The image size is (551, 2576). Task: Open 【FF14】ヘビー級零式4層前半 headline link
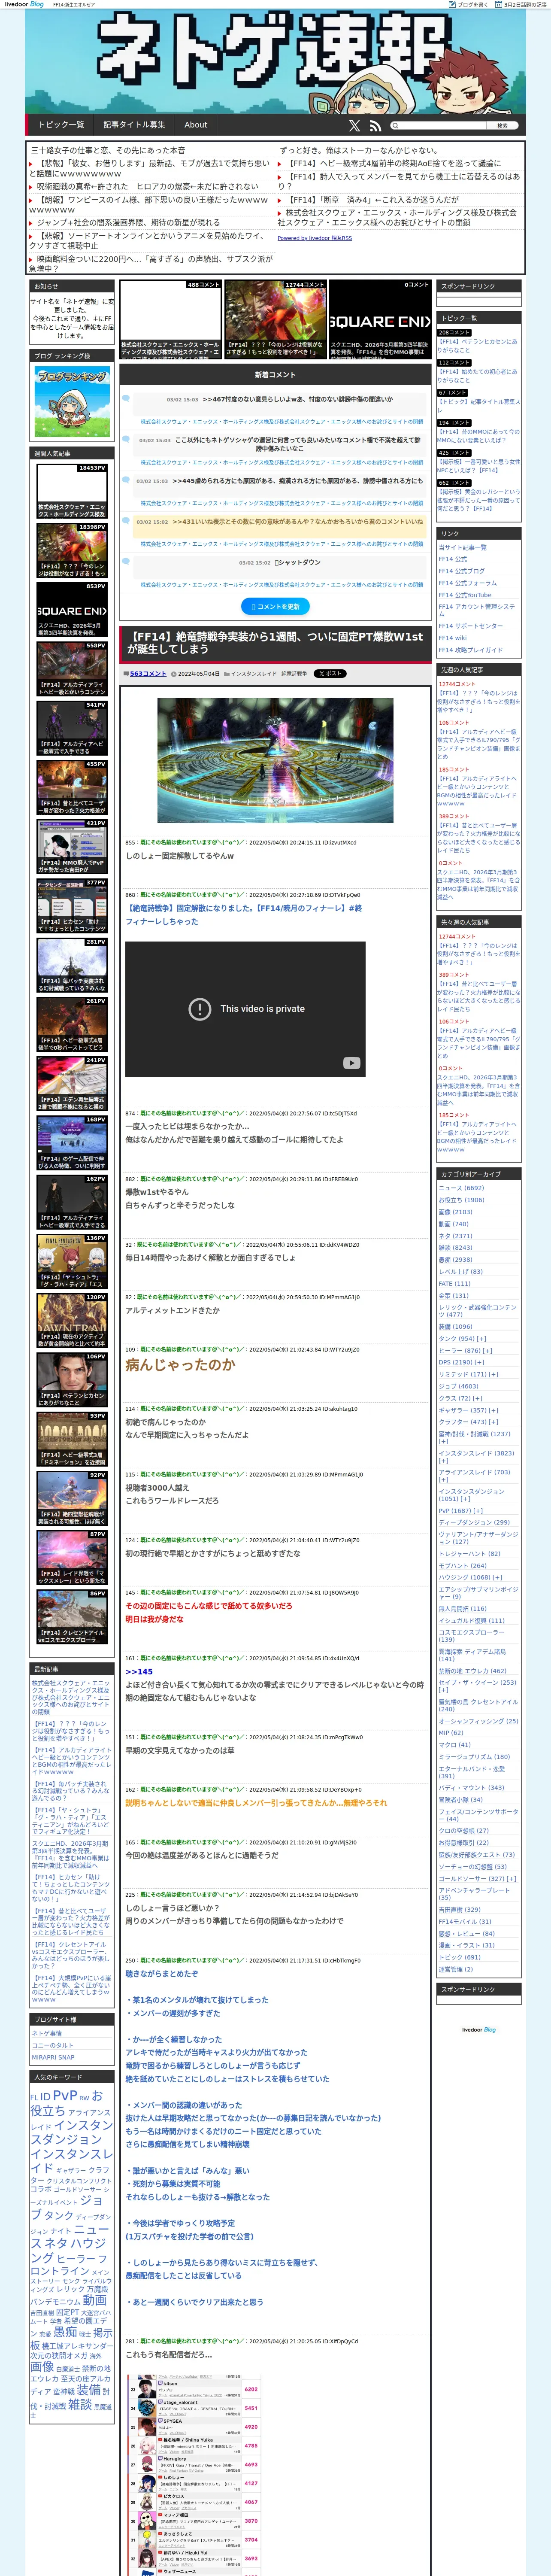pyautogui.click(x=395, y=163)
